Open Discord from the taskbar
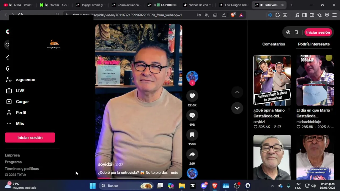 coord(204,186)
